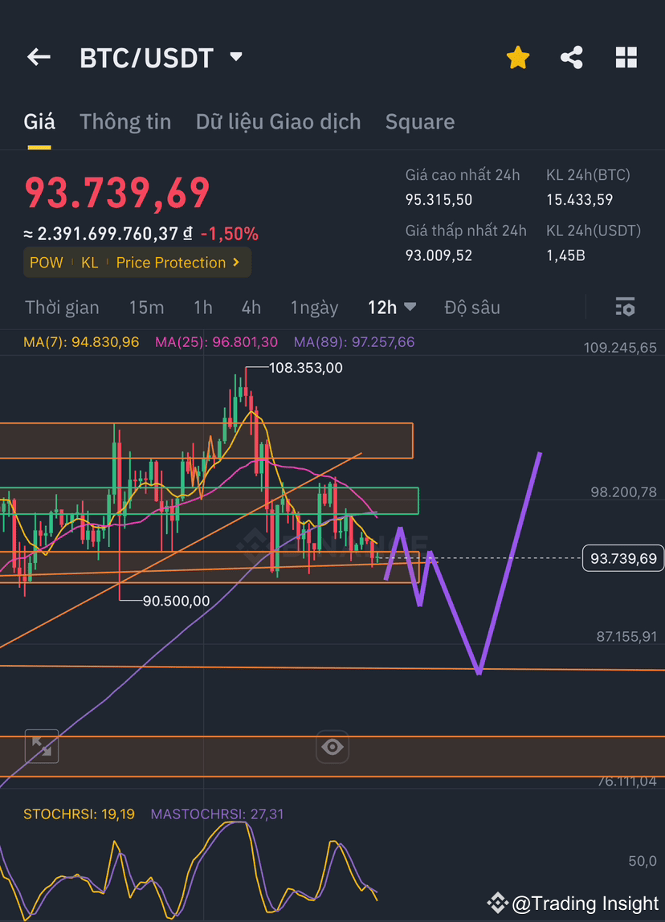Open the Square tab
Viewport: 665px width, 922px height.
(420, 121)
